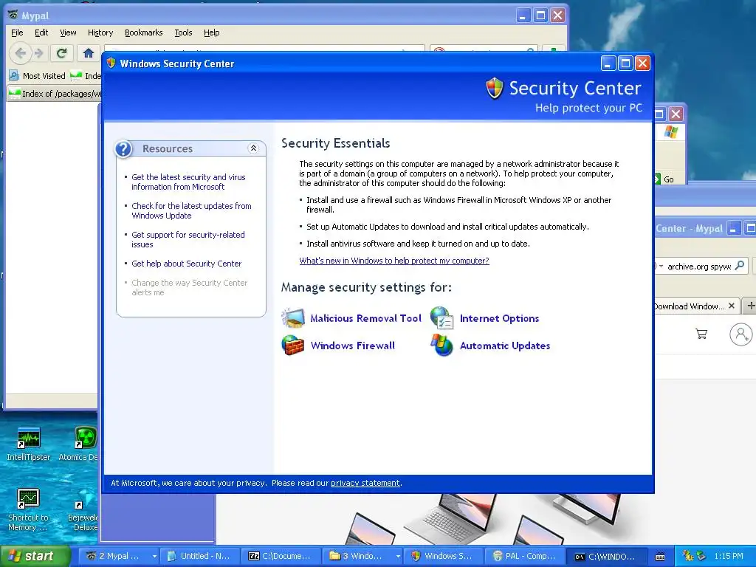Open a new tab with plus button
Screen dimensions: 756x567
click(x=750, y=306)
